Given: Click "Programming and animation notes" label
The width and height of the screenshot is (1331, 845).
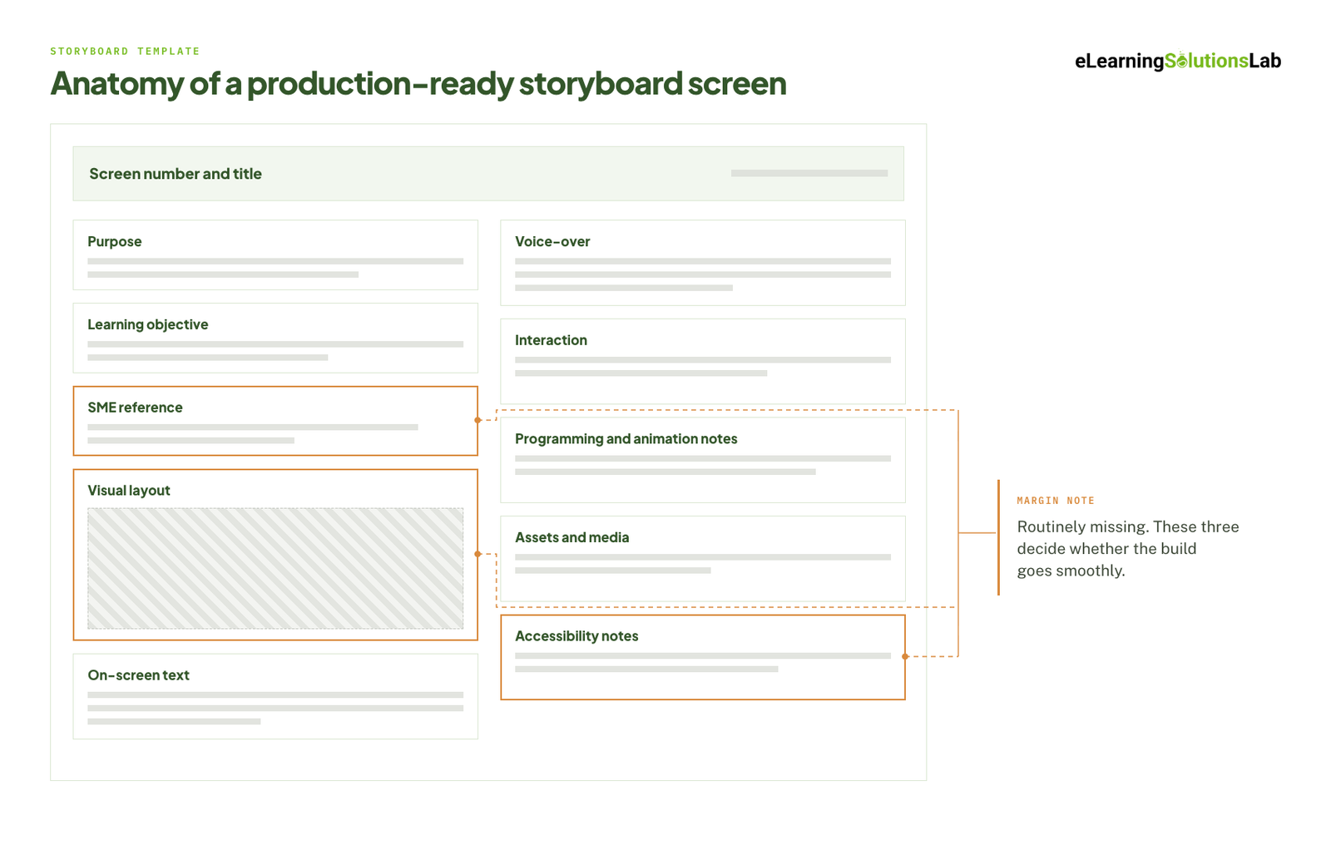Looking at the screenshot, I should [x=626, y=439].
